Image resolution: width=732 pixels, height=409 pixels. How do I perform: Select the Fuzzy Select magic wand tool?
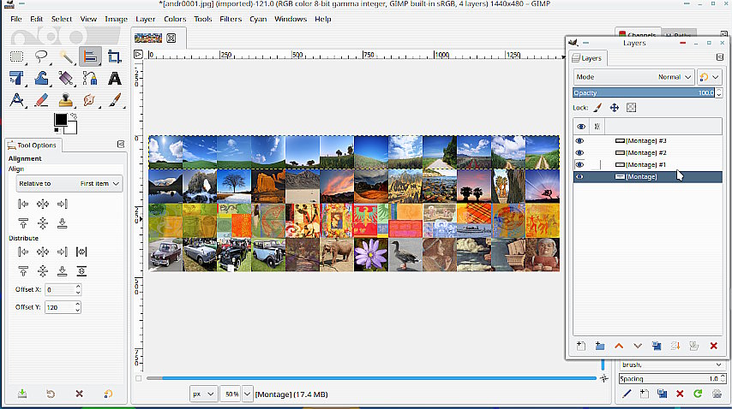[x=66, y=56]
